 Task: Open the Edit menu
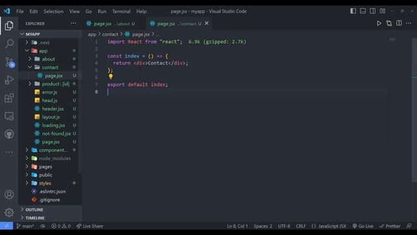pos(33,12)
